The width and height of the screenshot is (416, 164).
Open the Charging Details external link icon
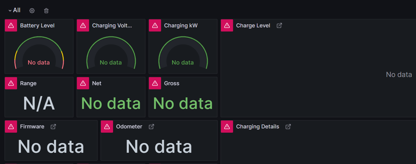tap(288, 127)
